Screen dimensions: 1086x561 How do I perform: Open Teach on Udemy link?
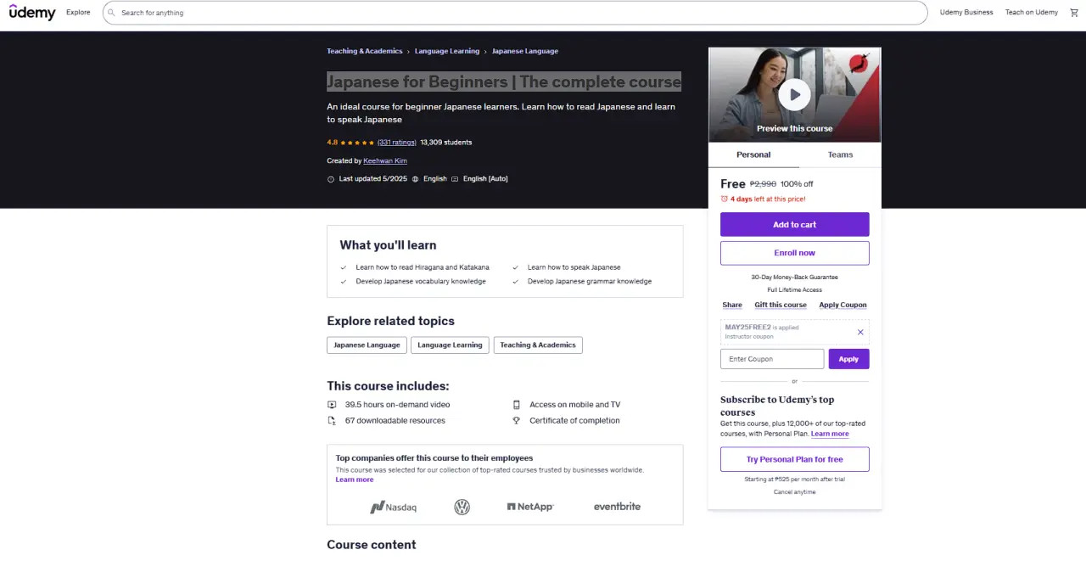[x=1032, y=13]
